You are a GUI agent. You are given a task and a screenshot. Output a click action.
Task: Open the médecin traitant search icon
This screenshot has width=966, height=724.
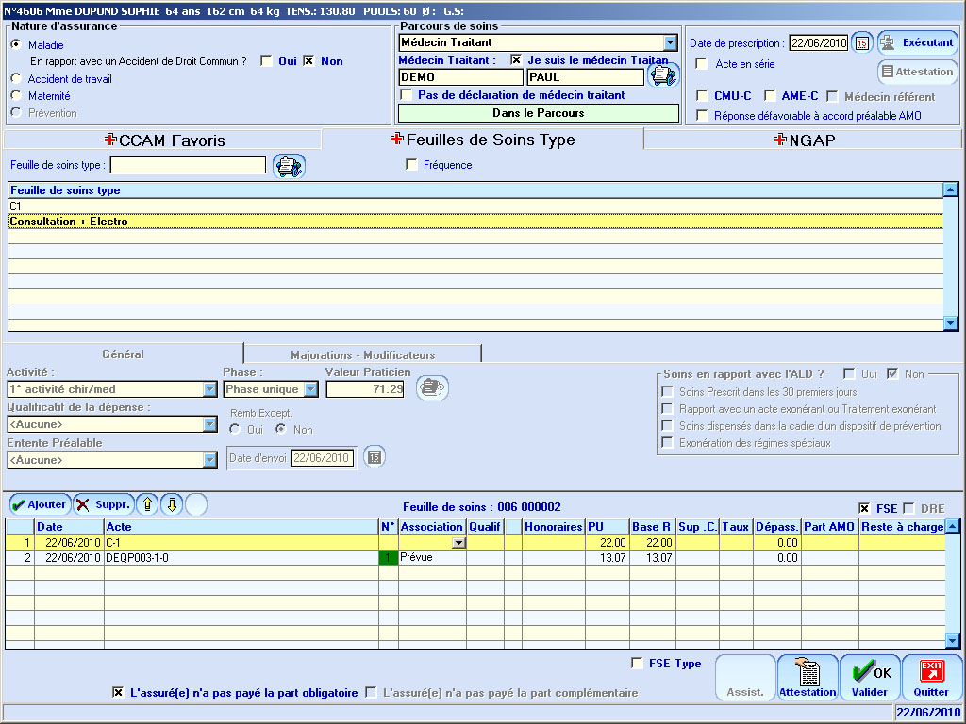pos(664,76)
